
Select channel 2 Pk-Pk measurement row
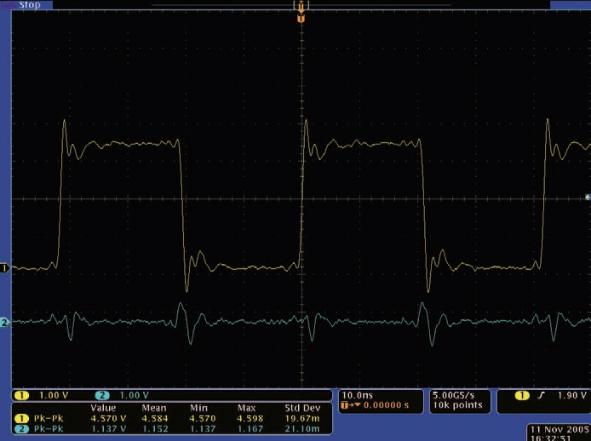pos(170,427)
